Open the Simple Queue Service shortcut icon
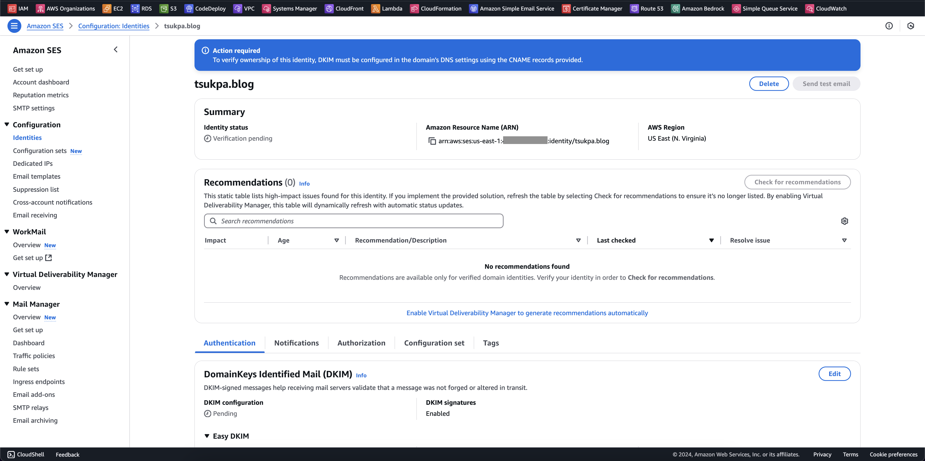Image resolution: width=925 pixels, height=461 pixels. (736, 9)
